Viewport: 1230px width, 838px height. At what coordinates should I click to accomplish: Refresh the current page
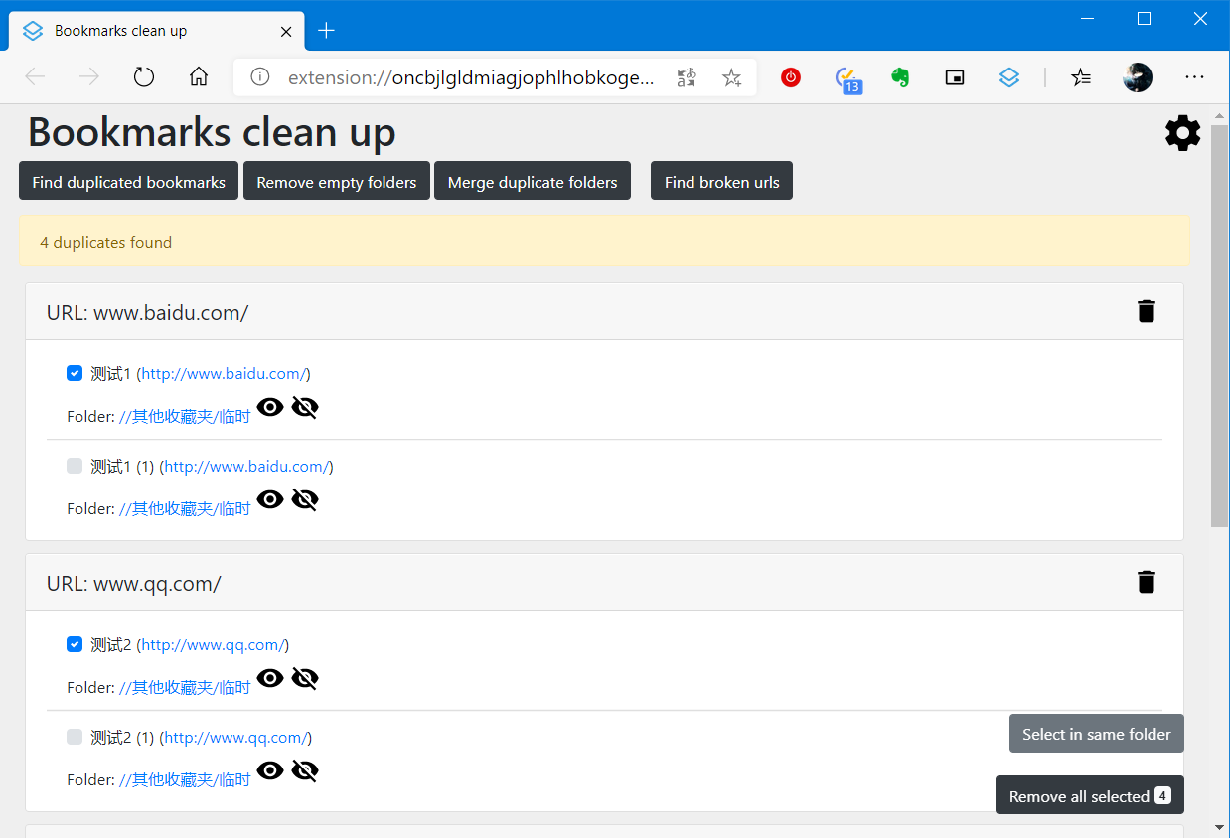144,77
